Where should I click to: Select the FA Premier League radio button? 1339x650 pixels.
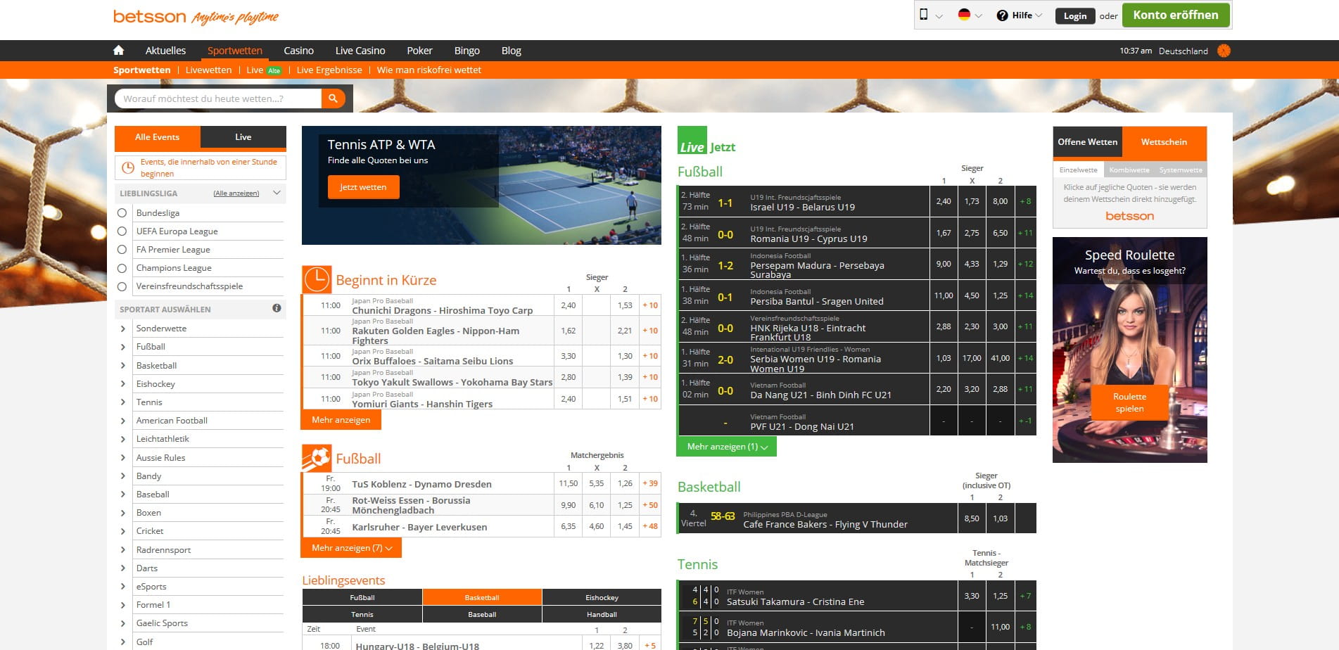tap(122, 249)
